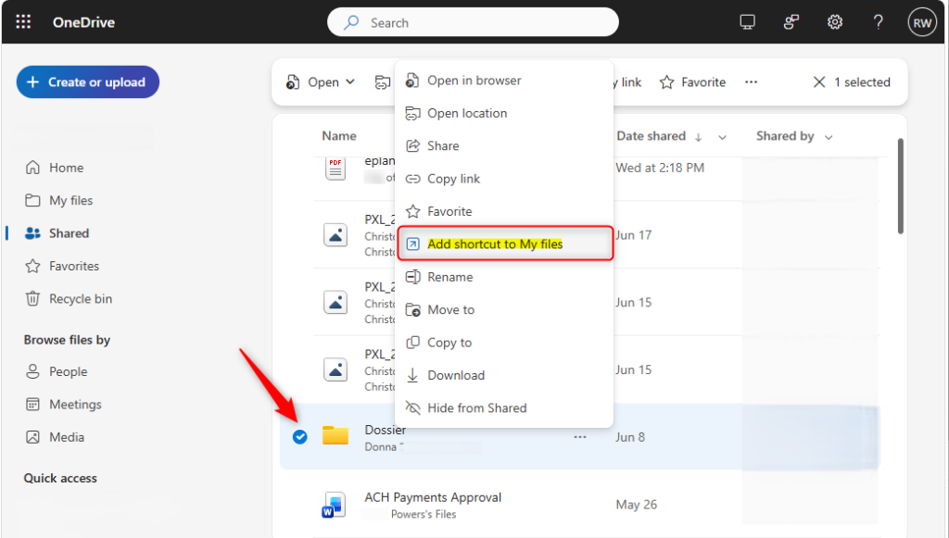The height and width of the screenshot is (538, 949).
Task: Click the search magnifier icon
Action: 351,23
